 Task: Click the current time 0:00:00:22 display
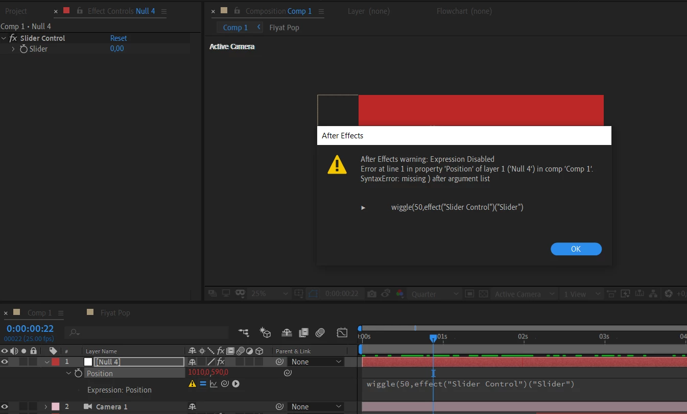point(30,329)
